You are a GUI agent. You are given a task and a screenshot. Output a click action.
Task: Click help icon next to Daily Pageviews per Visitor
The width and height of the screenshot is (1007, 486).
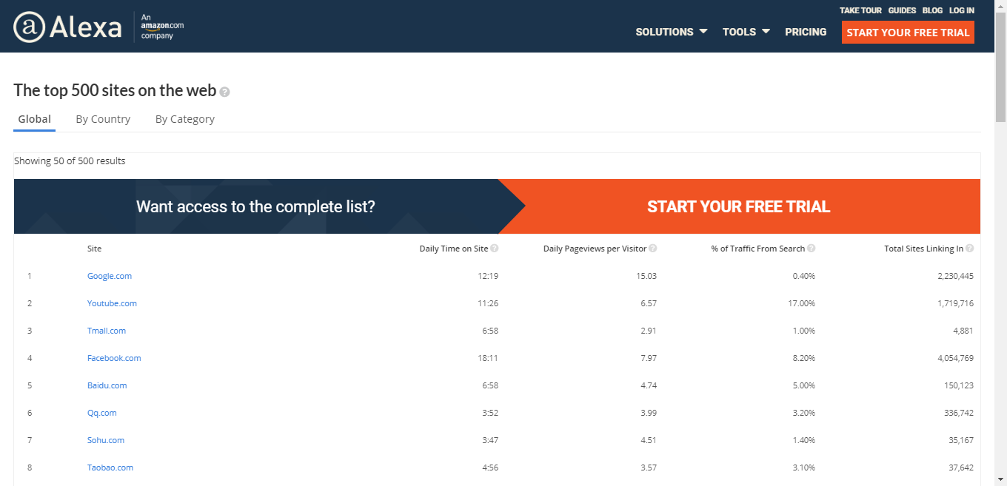coord(652,249)
